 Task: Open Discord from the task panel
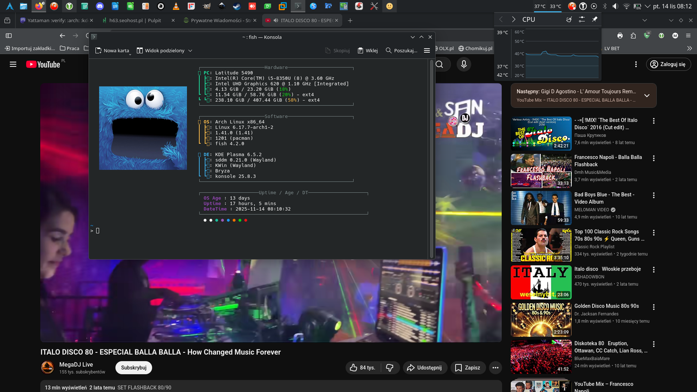point(100,7)
